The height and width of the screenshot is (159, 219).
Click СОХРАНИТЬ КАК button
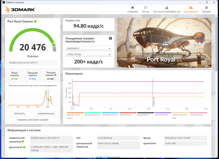(46, 114)
